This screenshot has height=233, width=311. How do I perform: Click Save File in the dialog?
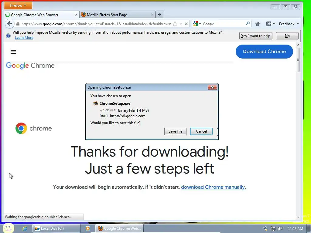point(175,131)
